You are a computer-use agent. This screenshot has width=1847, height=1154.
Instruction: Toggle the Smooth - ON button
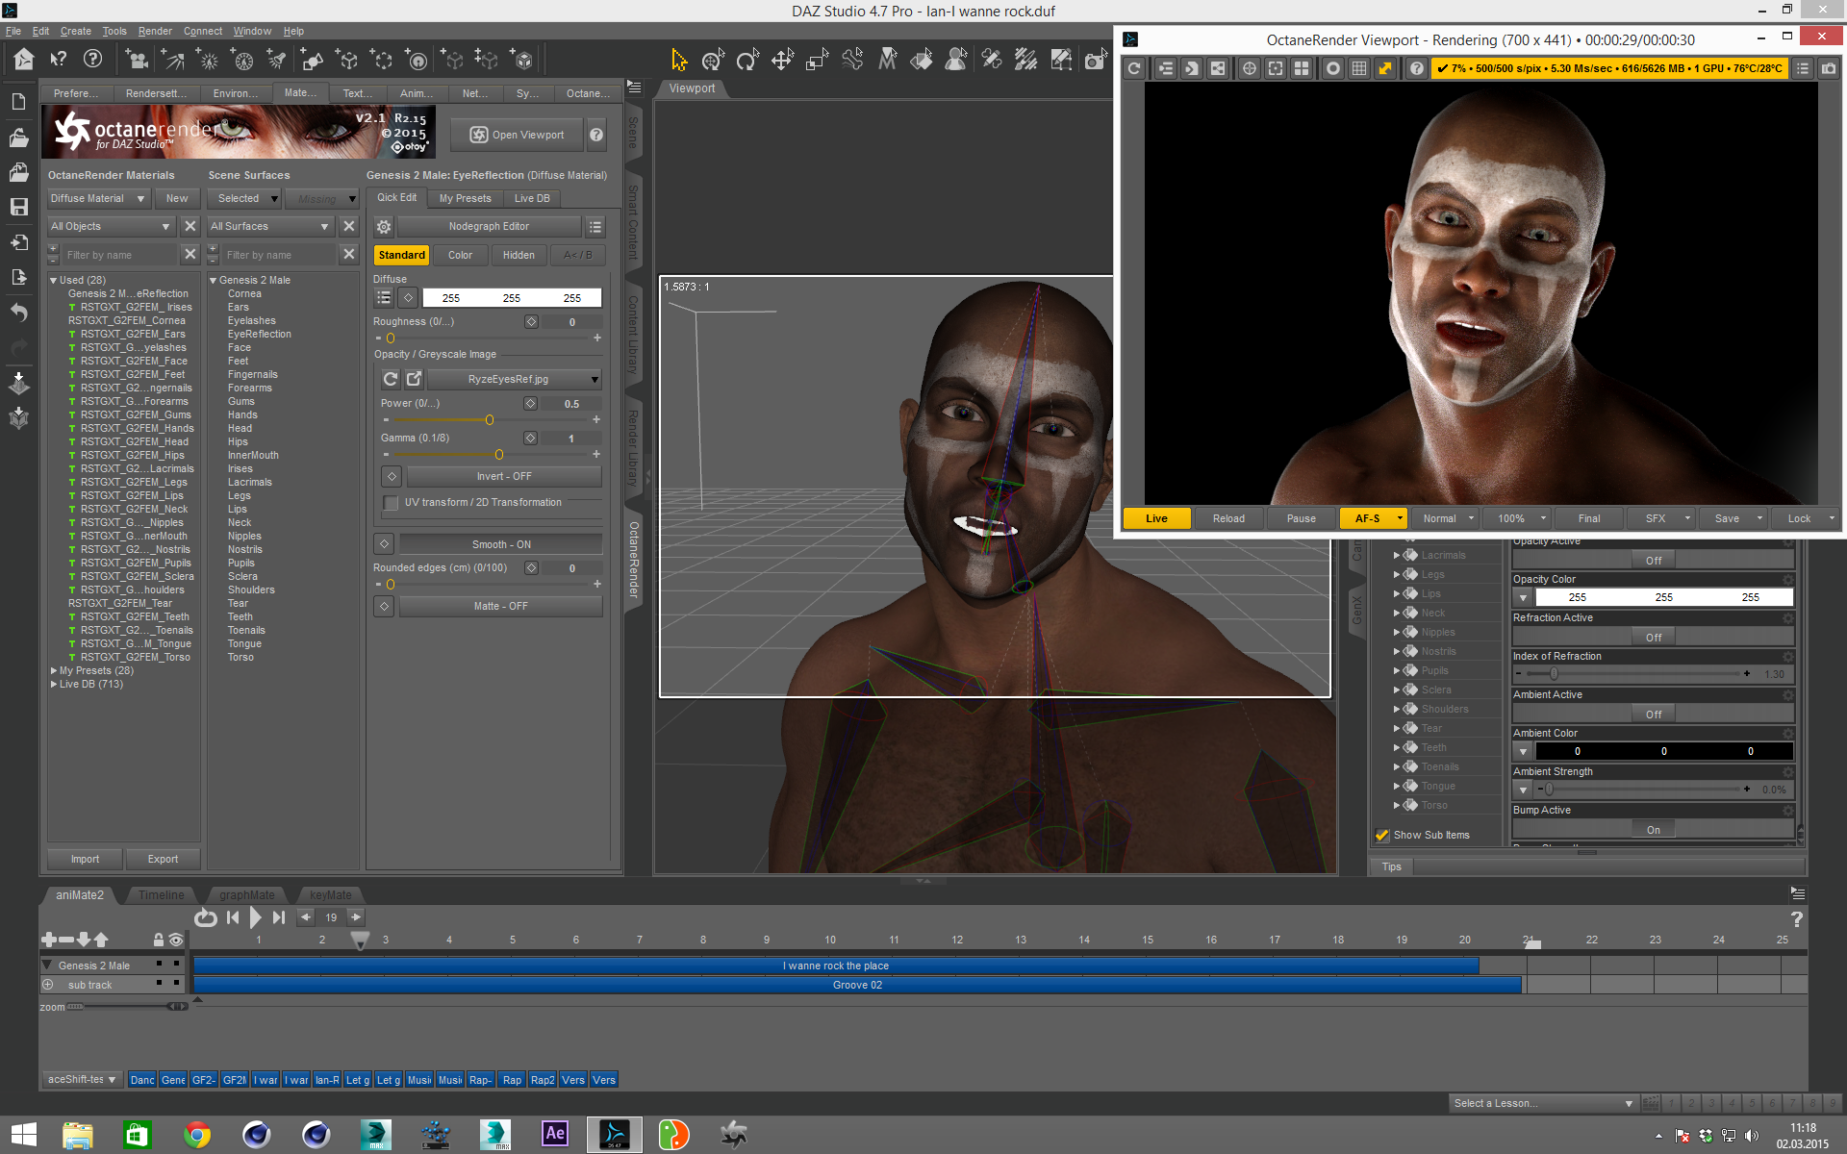pyautogui.click(x=500, y=544)
